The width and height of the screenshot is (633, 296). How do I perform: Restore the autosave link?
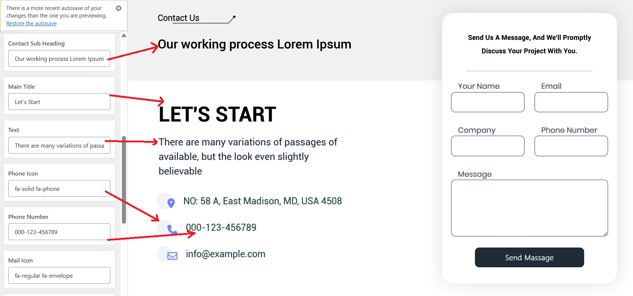tap(31, 23)
